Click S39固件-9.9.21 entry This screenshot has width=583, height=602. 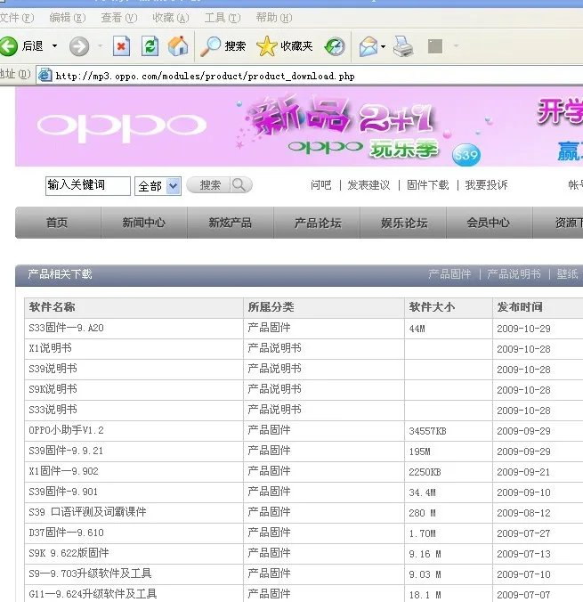tap(66, 451)
